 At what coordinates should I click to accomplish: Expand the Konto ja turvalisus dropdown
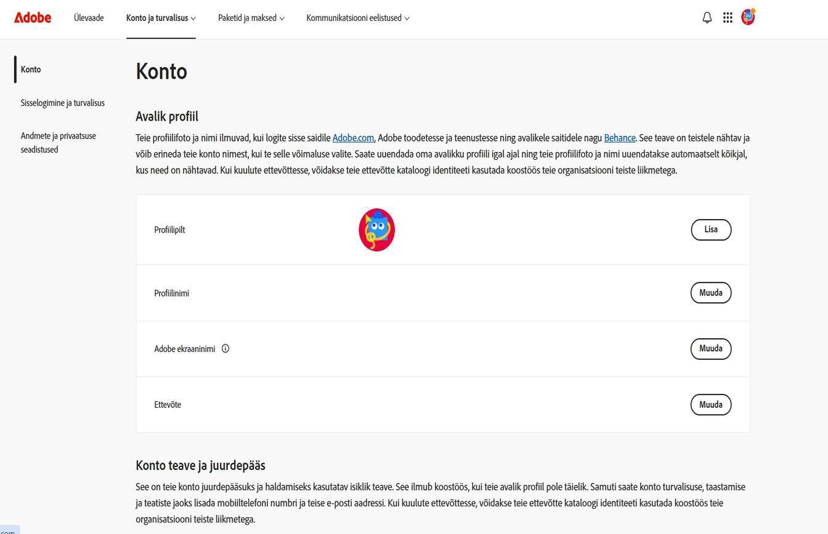pyautogui.click(x=161, y=18)
